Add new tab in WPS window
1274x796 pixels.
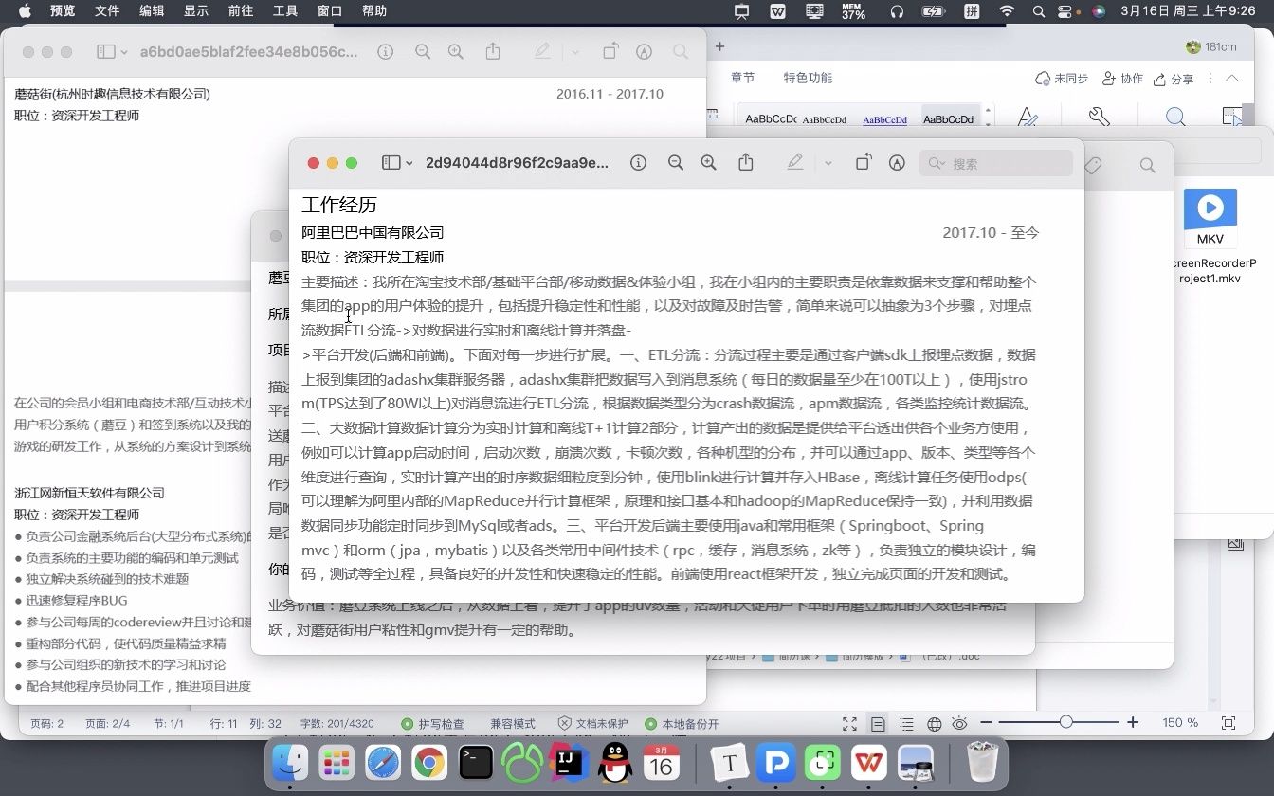[720, 46]
